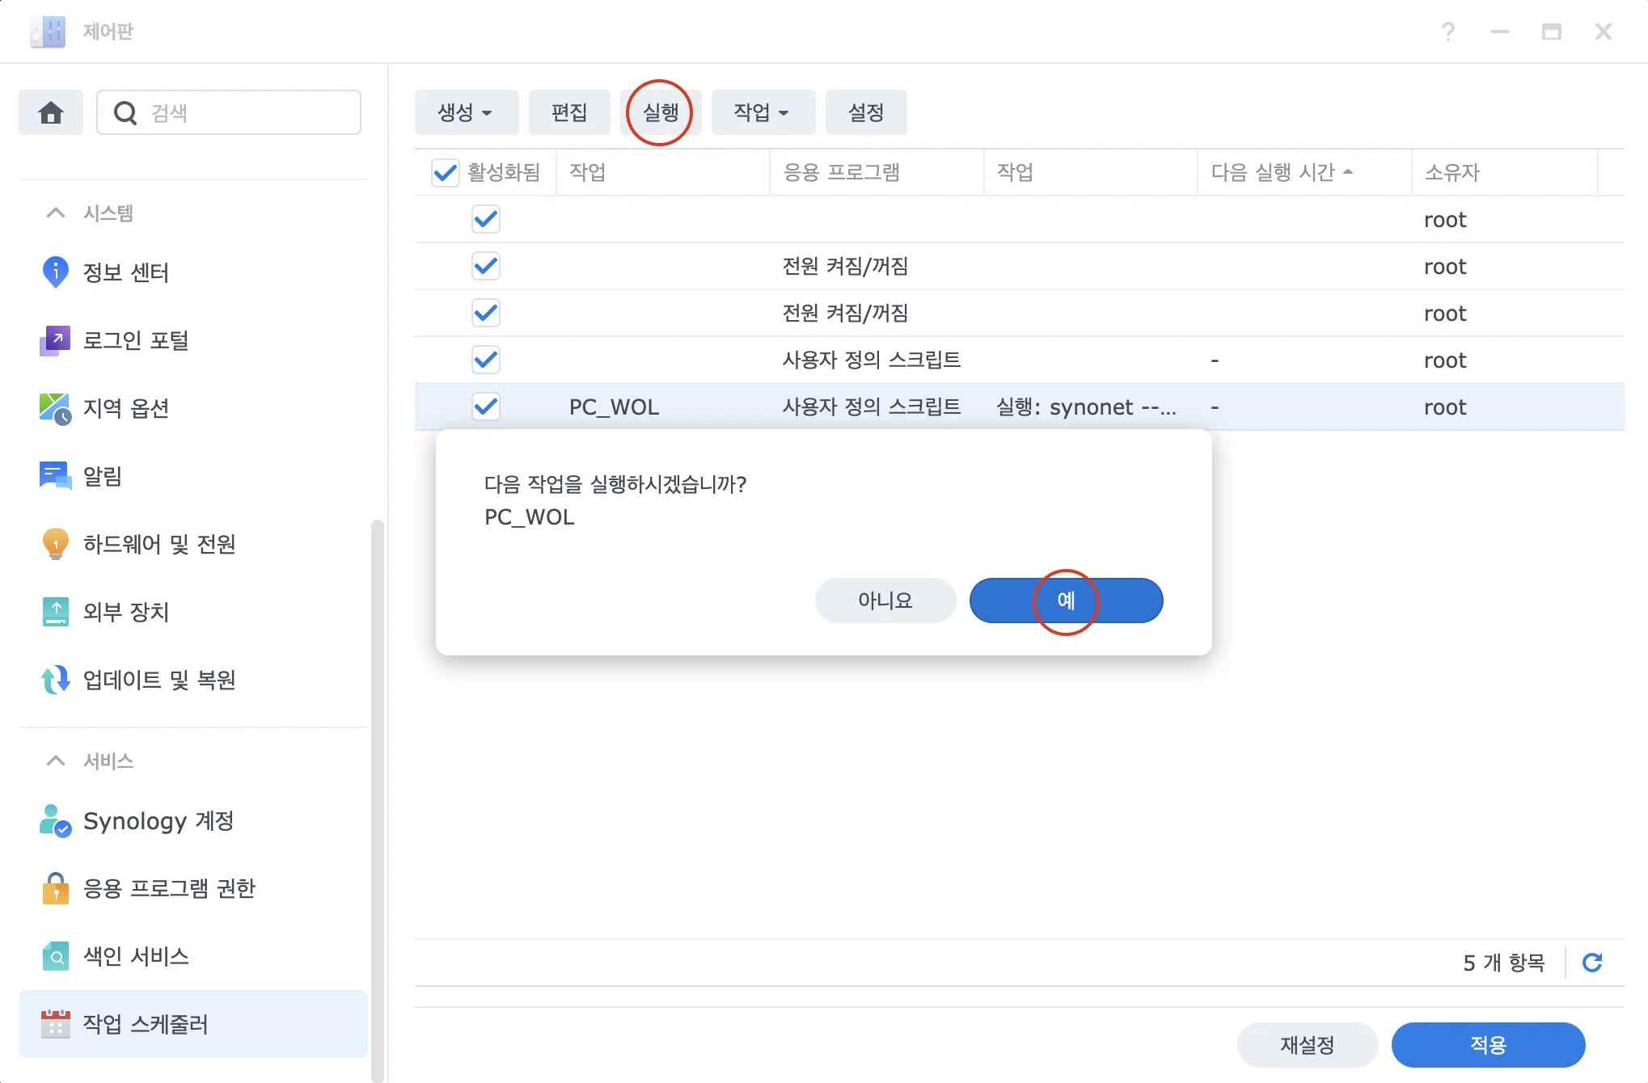Confirm with the 예 button
Image resolution: width=1648 pixels, height=1083 pixels.
click(x=1065, y=600)
